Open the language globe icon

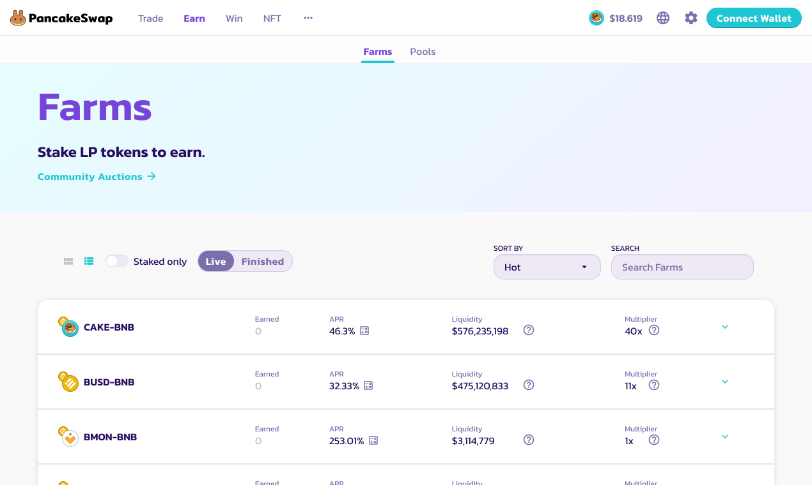[663, 18]
